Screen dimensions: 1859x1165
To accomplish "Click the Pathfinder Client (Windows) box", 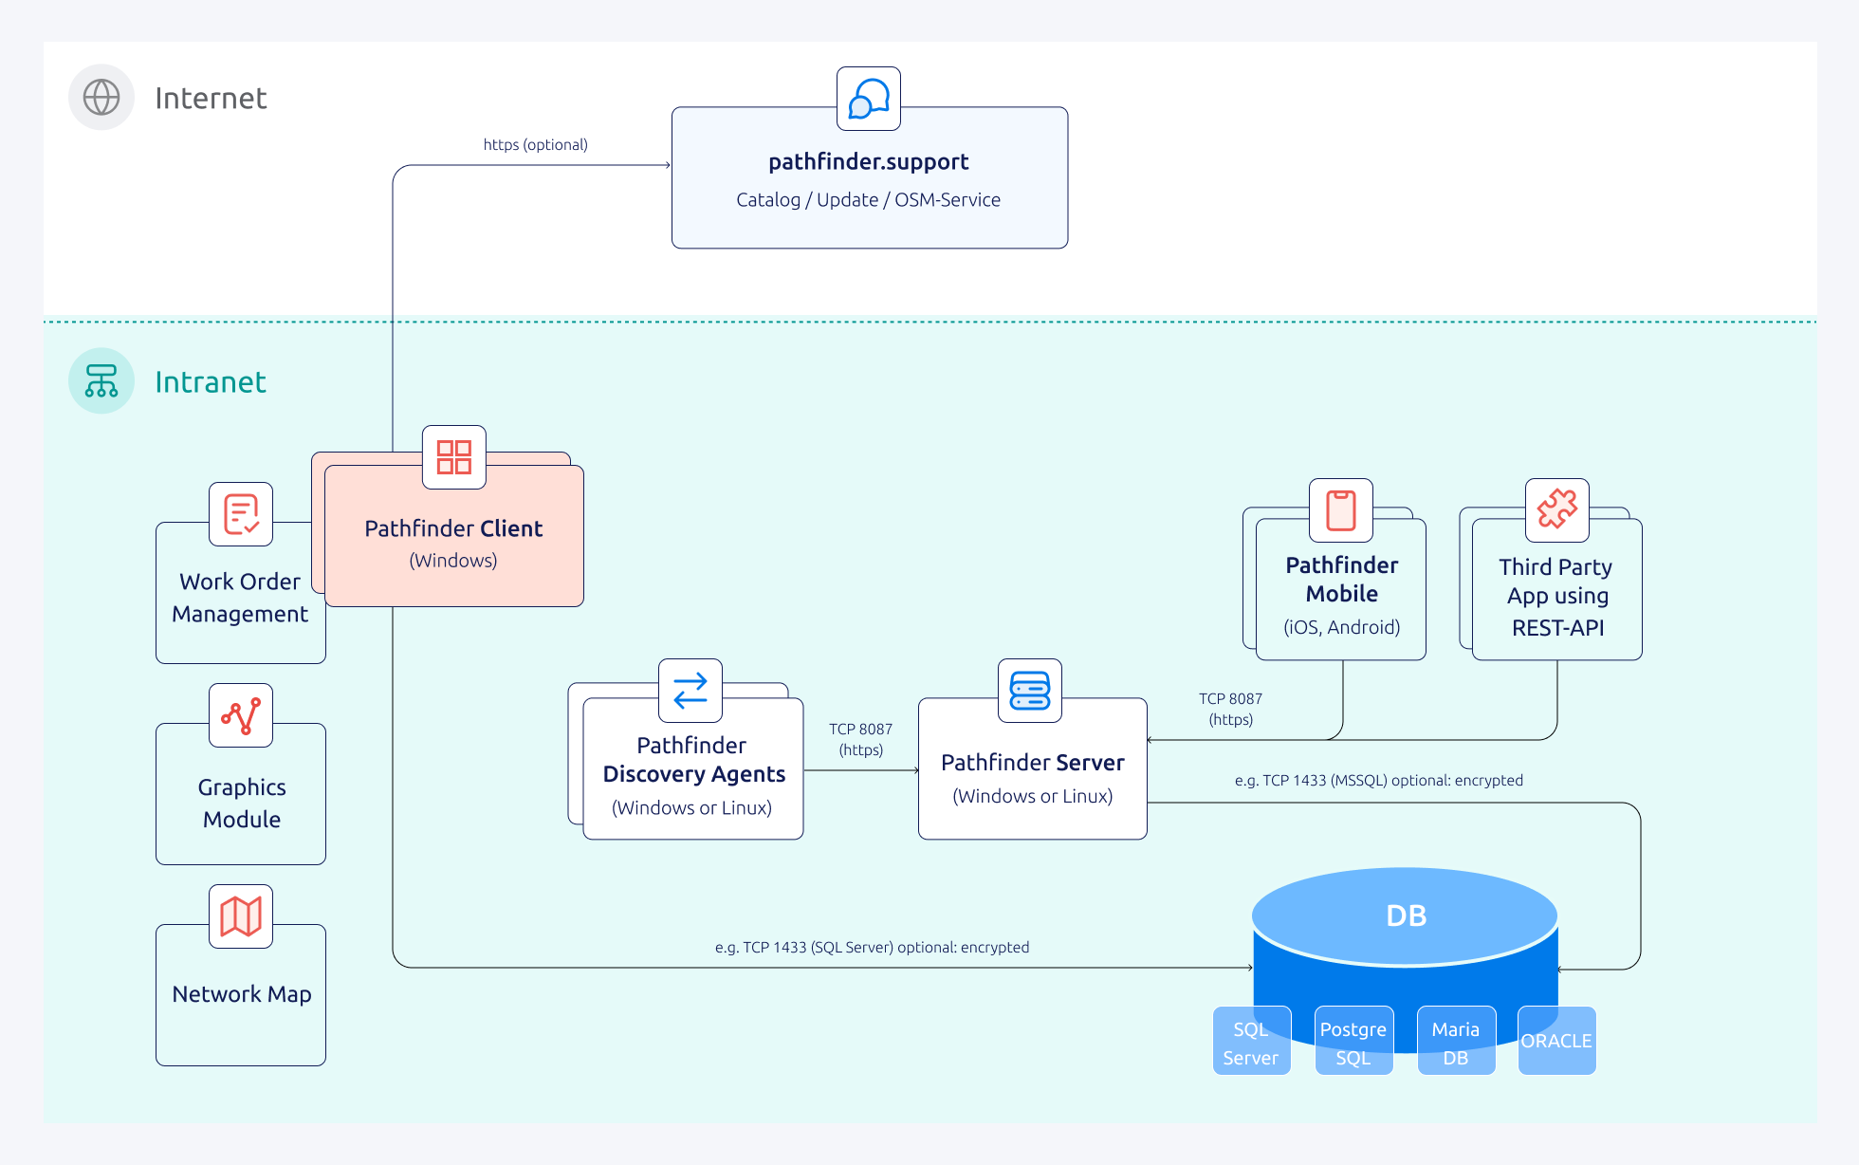I will [x=453, y=544].
